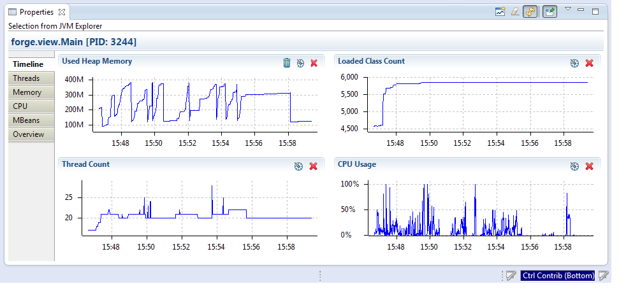Configure the CPU Usage chart

point(575,166)
